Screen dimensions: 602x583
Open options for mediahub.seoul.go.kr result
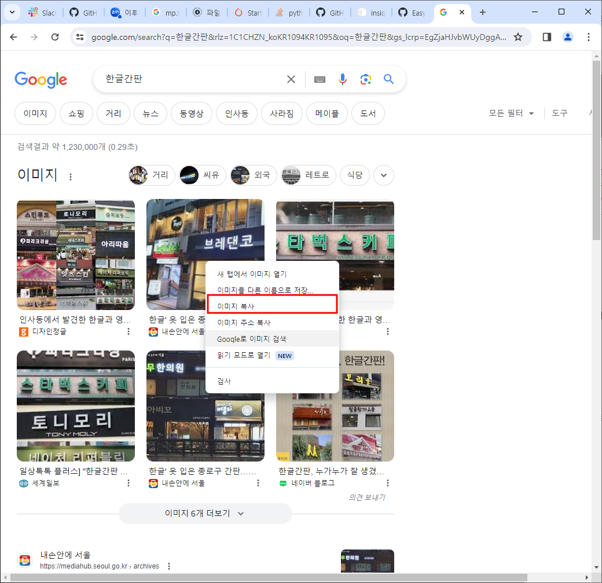[x=169, y=566]
